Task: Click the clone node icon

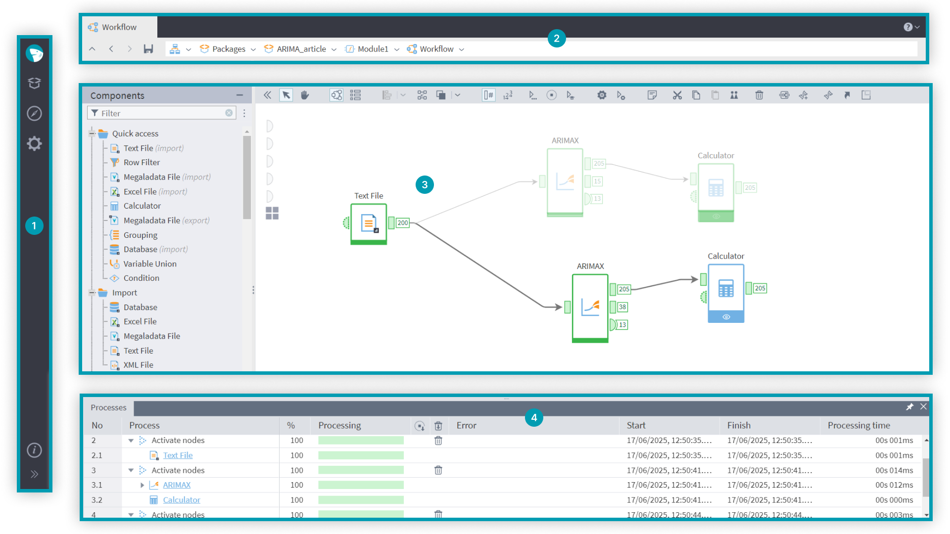Action: coord(734,95)
